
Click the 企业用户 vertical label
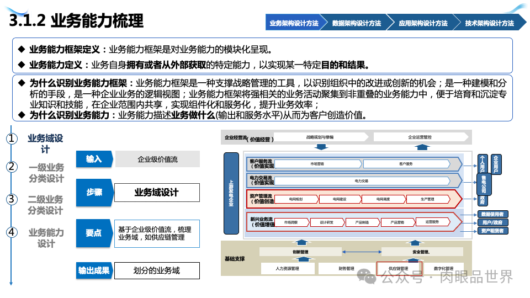pyautogui.click(x=496, y=164)
